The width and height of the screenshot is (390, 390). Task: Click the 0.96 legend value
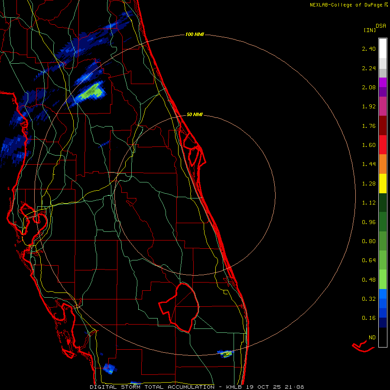[369, 222]
